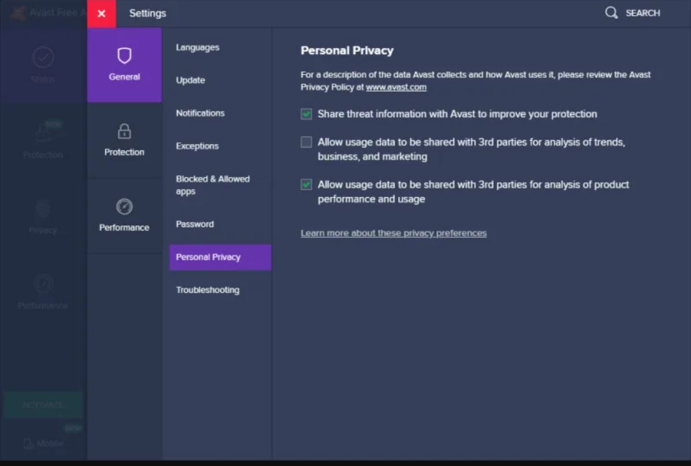
Task: Open Notifications settings
Action: pyautogui.click(x=200, y=113)
